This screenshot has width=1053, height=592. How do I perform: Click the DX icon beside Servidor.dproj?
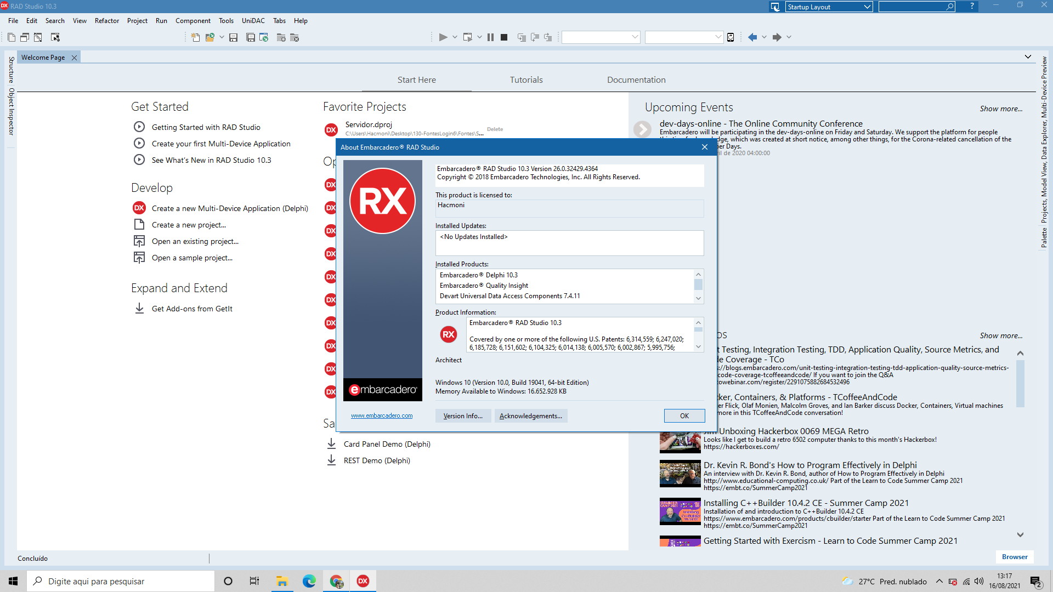coord(331,130)
